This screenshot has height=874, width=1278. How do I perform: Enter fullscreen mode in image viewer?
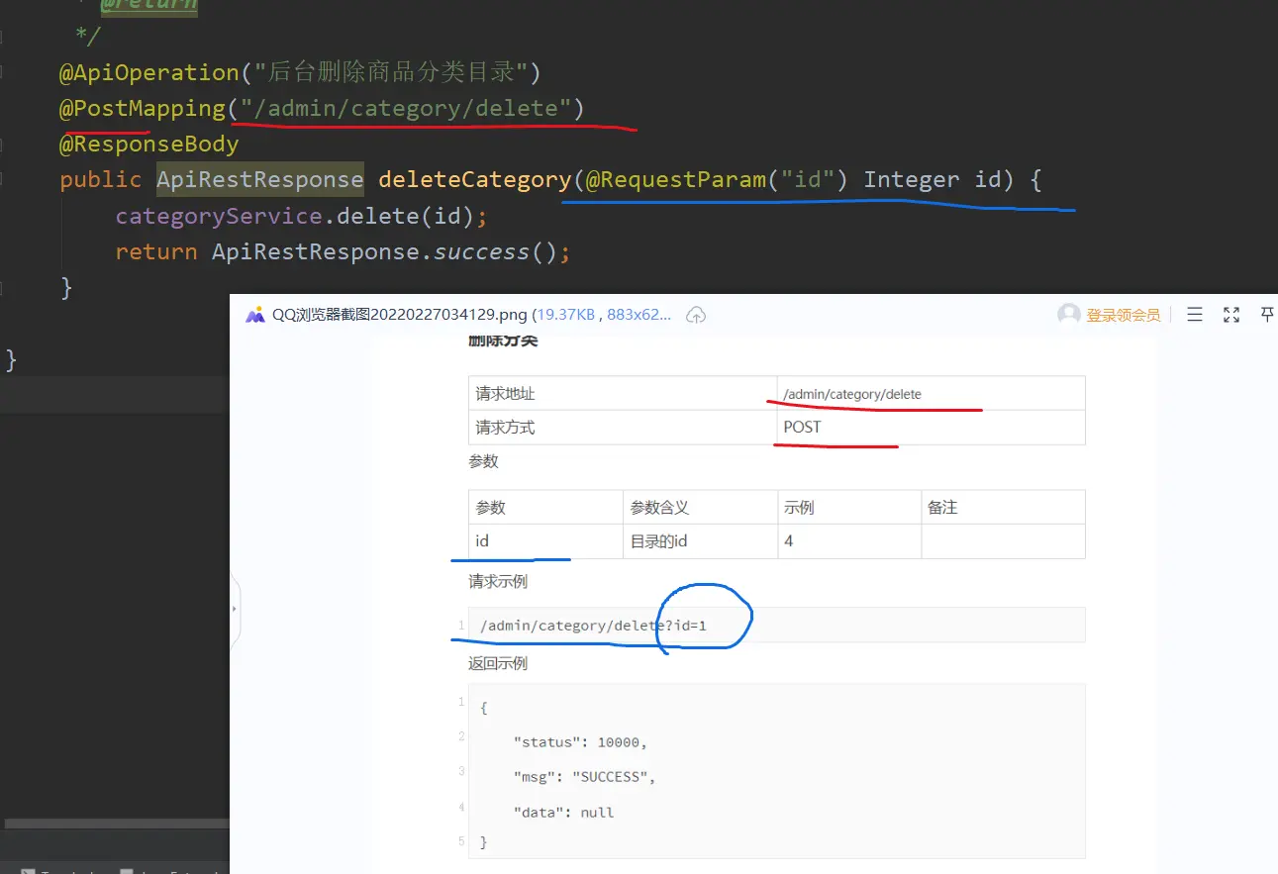(1231, 315)
